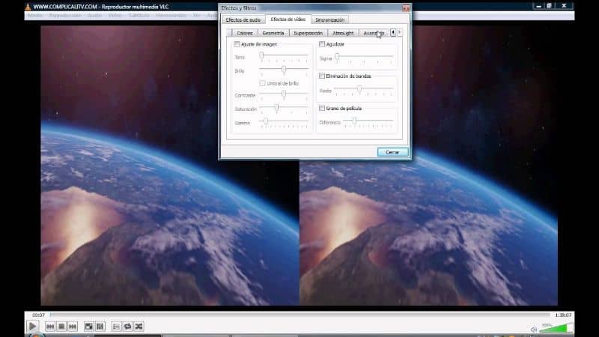Click the Radio slider under Eliminación de bandas

[x=364, y=91]
